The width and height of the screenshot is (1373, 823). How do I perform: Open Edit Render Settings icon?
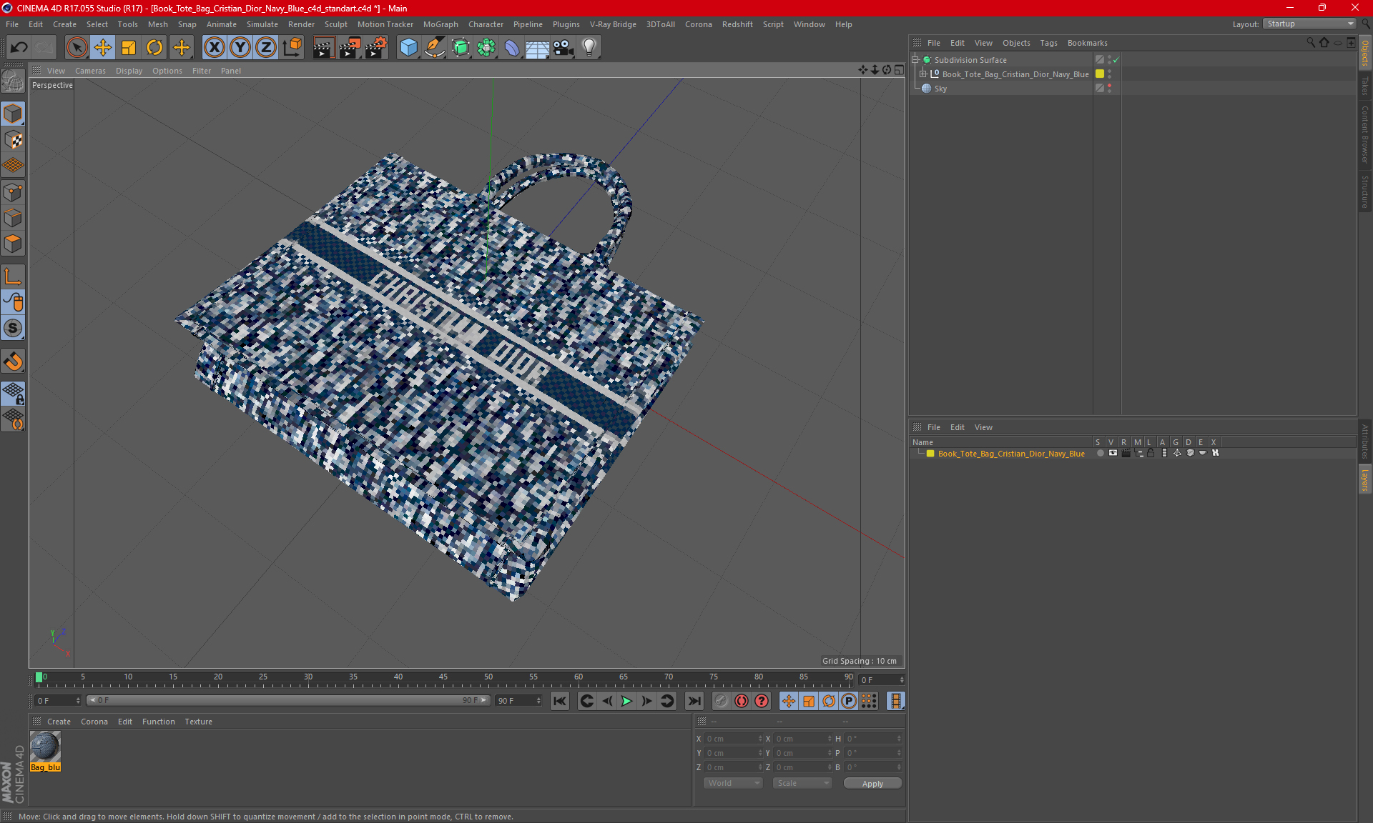click(376, 48)
